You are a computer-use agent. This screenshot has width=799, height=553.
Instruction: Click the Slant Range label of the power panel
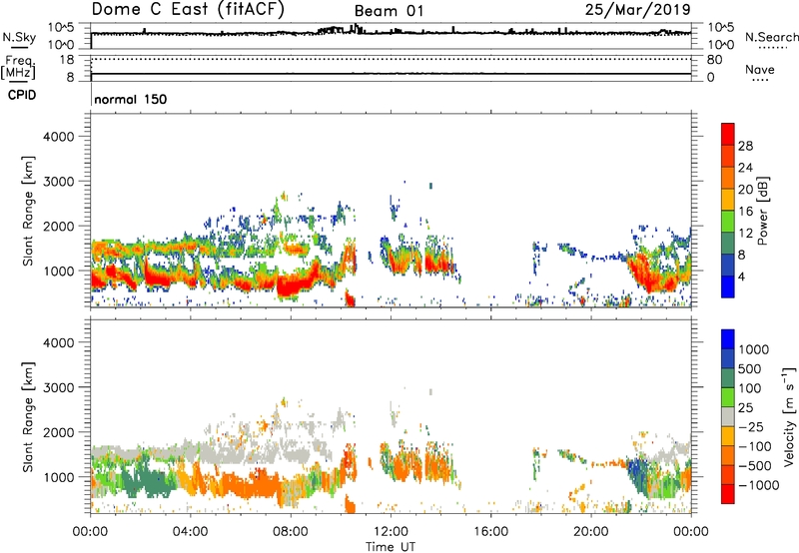(28, 211)
